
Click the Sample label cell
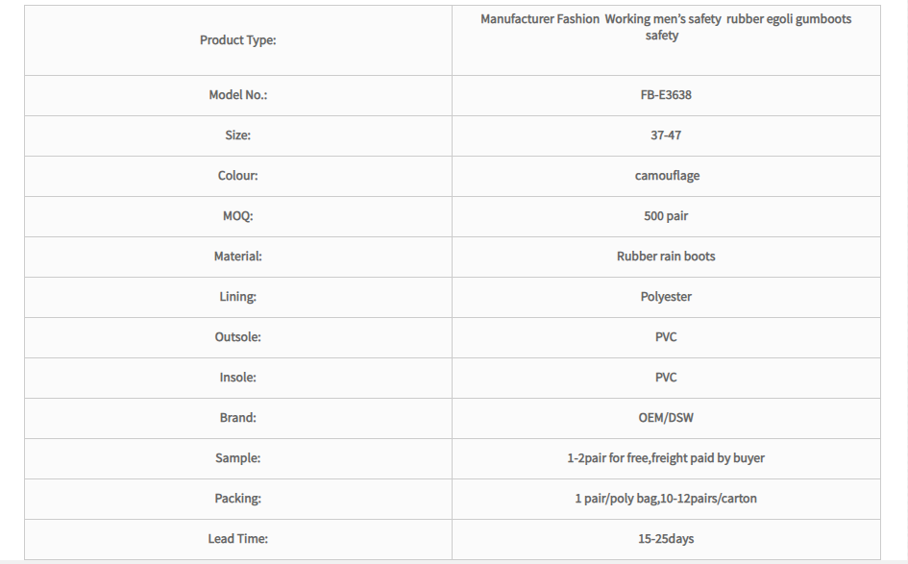click(x=238, y=458)
